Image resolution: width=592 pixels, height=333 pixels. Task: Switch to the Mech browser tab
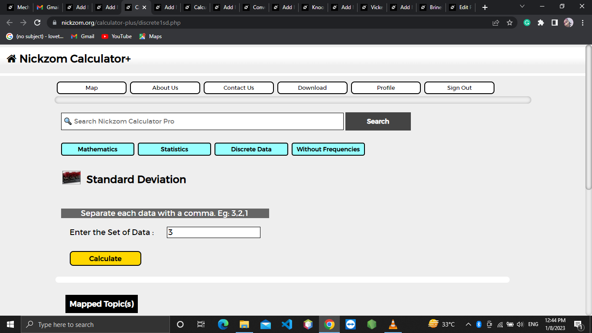tap(18, 7)
